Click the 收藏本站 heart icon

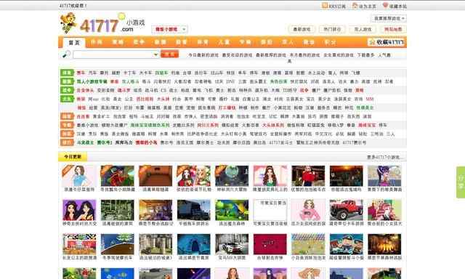(385, 6)
